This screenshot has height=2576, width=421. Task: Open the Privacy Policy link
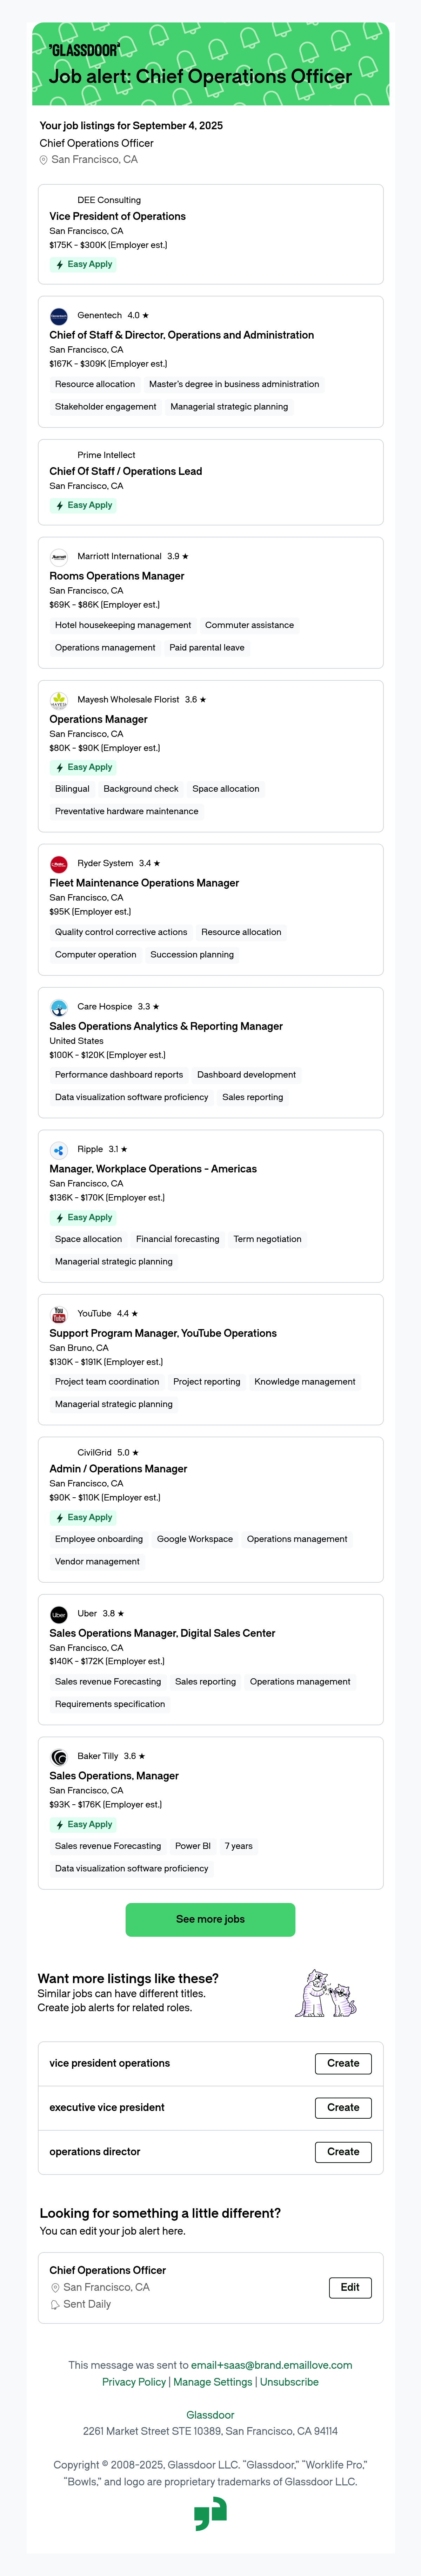pos(134,2382)
